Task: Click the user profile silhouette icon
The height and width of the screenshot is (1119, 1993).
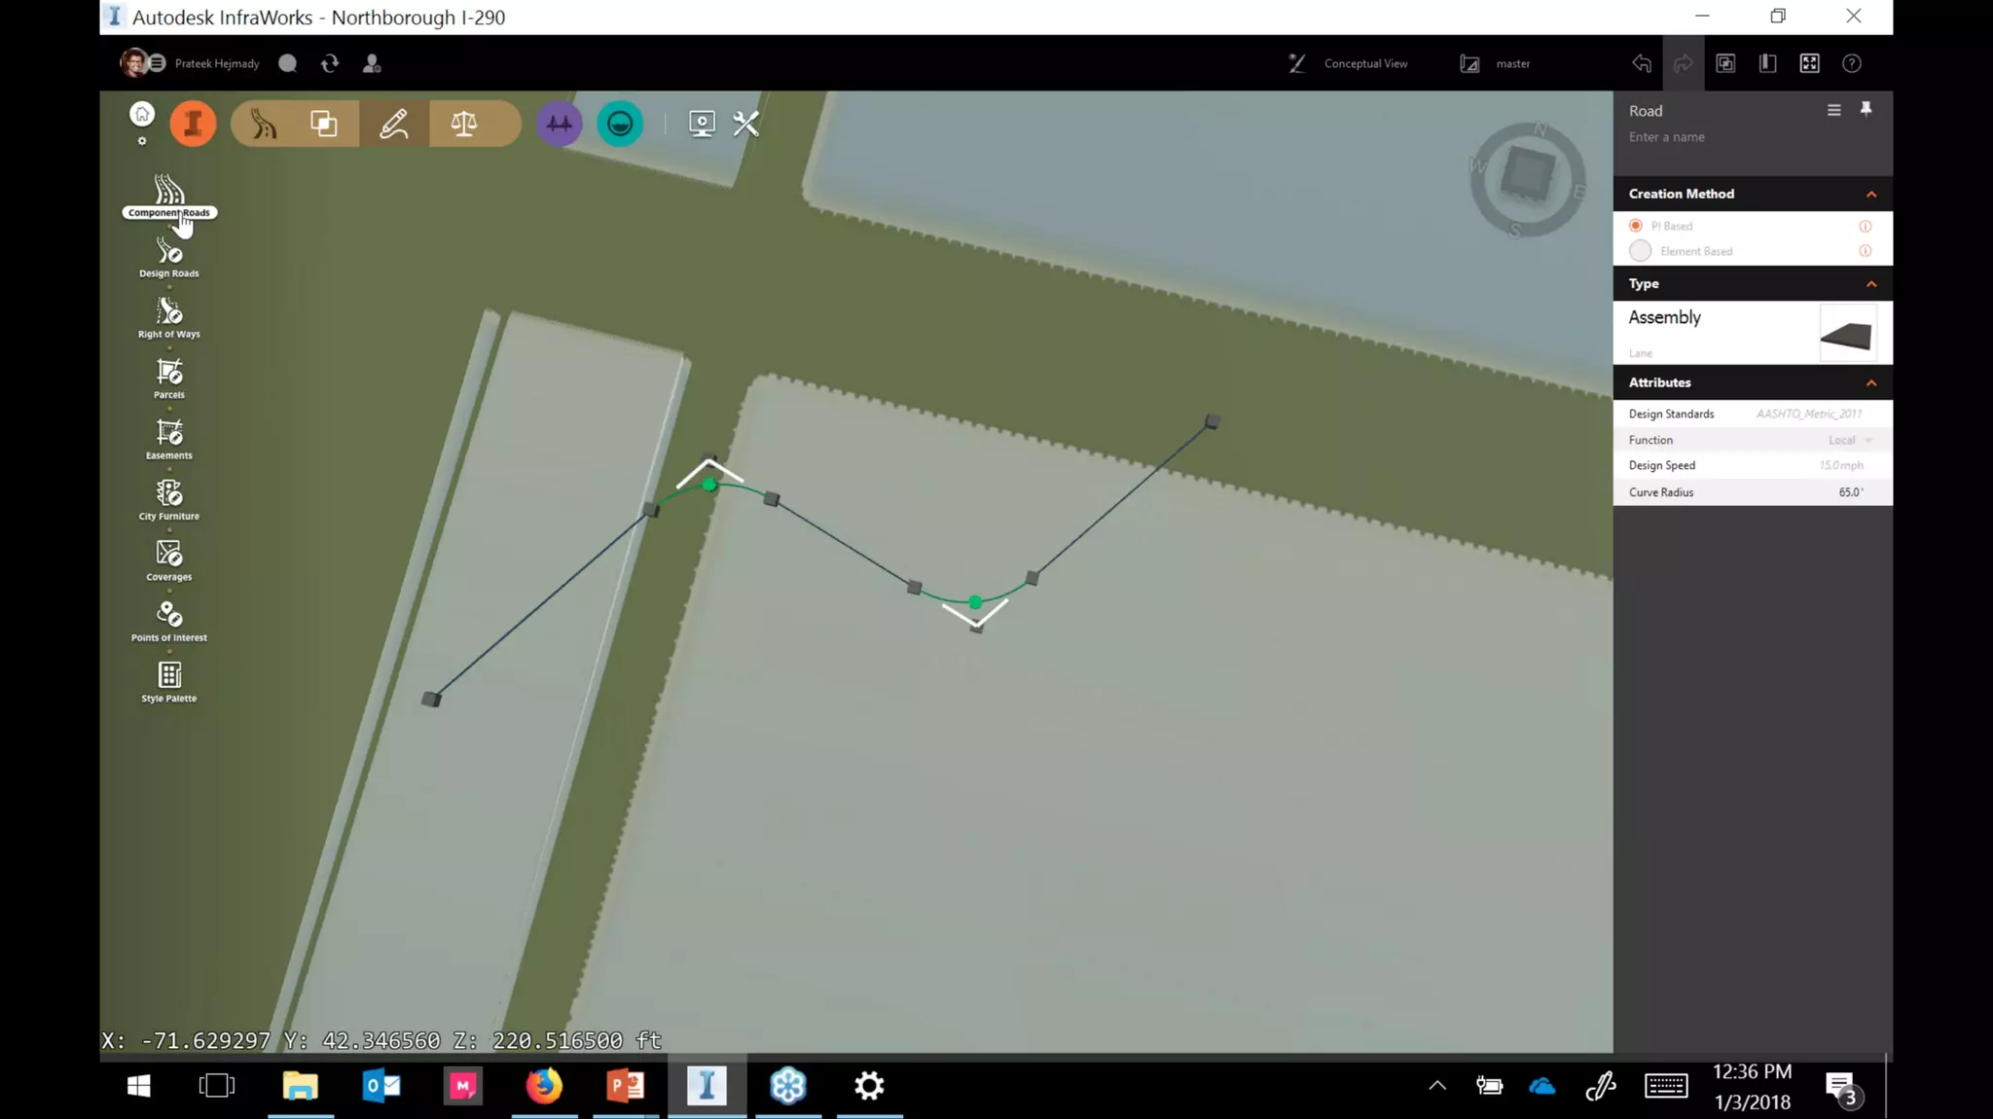Action: tap(372, 63)
